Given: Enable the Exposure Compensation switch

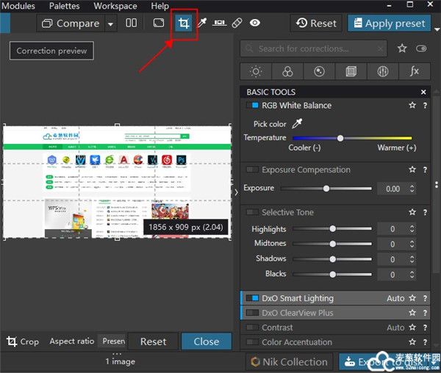Looking at the screenshot, I should coord(252,170).
